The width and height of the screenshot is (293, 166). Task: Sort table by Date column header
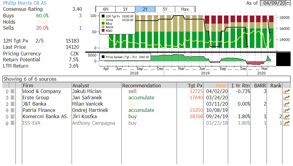click(216, 86)
